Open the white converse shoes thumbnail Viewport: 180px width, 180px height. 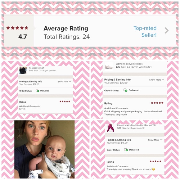point(109,66)
